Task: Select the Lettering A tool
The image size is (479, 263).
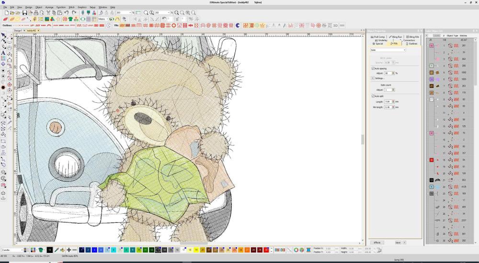Action: pos(3,53)
